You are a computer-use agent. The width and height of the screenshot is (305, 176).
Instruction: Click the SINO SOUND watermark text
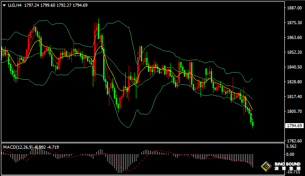tap(288, 164)
